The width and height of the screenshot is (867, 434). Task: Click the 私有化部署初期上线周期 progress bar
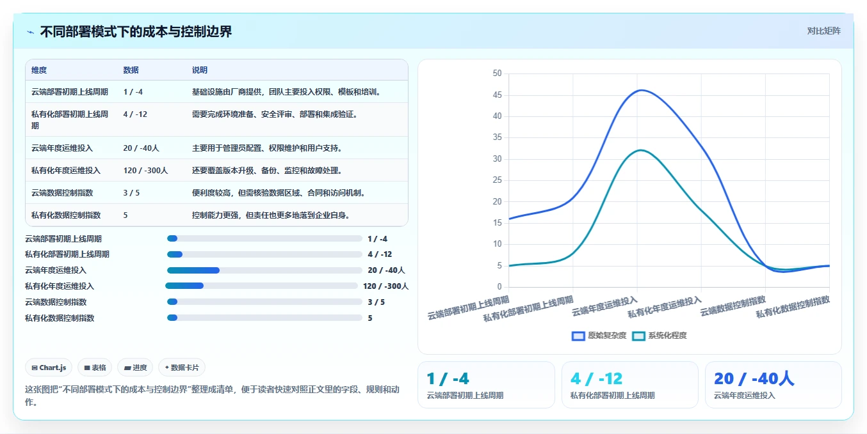(x=264, y=254)
